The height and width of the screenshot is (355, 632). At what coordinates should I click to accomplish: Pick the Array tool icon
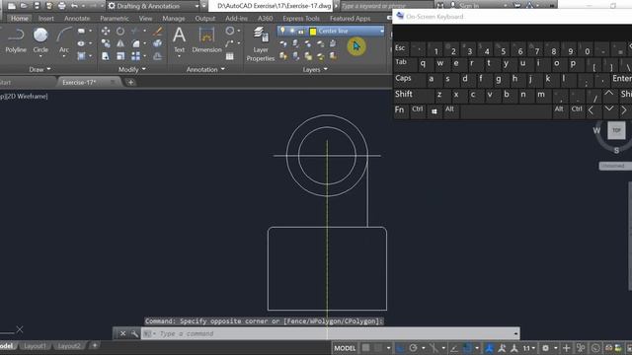[136, 56]
